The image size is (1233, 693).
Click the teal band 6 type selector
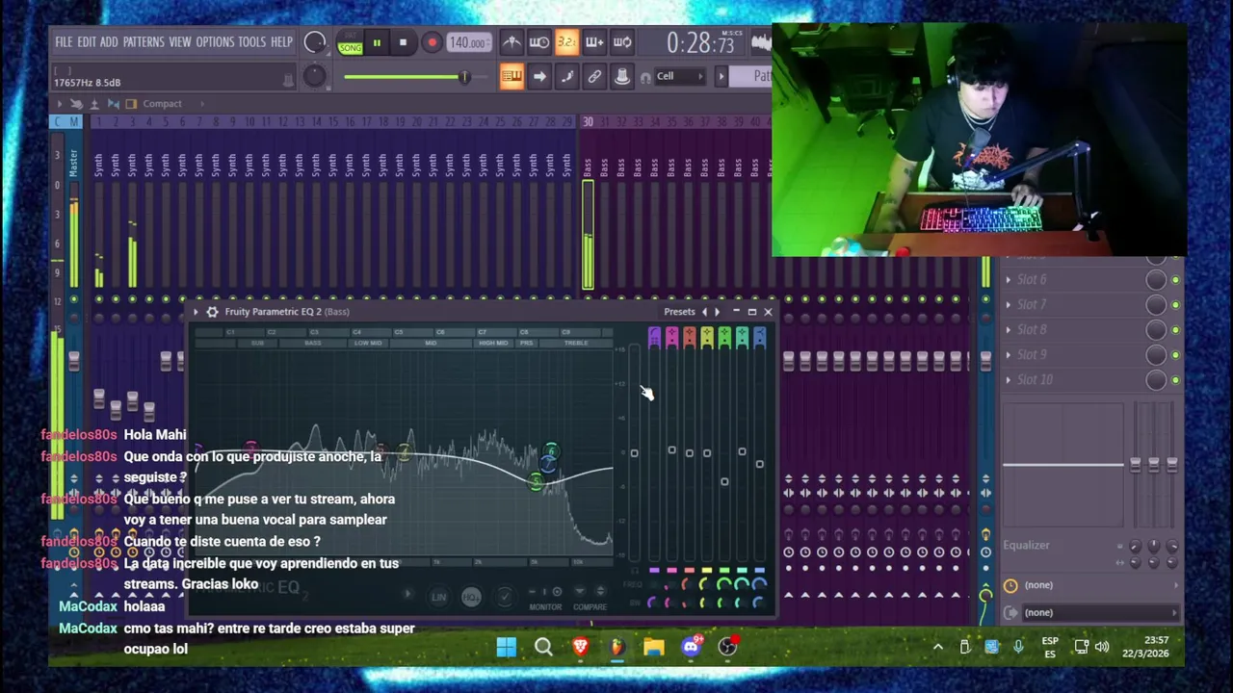pyautogui.click(x=742, y=336)
